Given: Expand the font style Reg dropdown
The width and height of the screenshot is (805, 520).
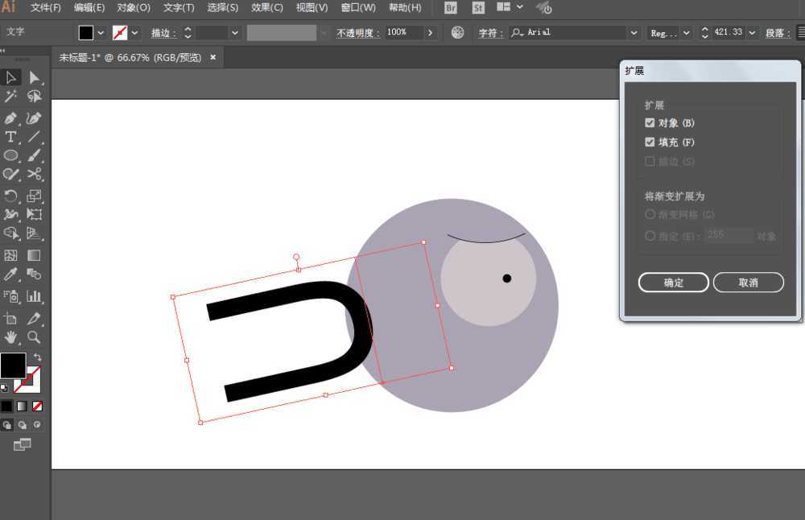Looking at the screenshot, I should (x=686, y=33).
